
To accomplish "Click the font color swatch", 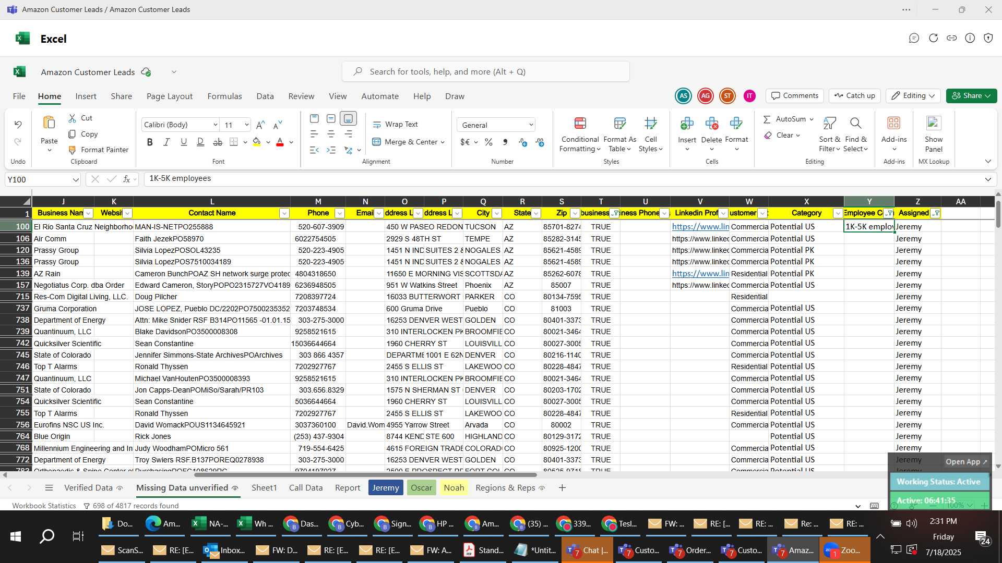I will [x=280, y=142].
